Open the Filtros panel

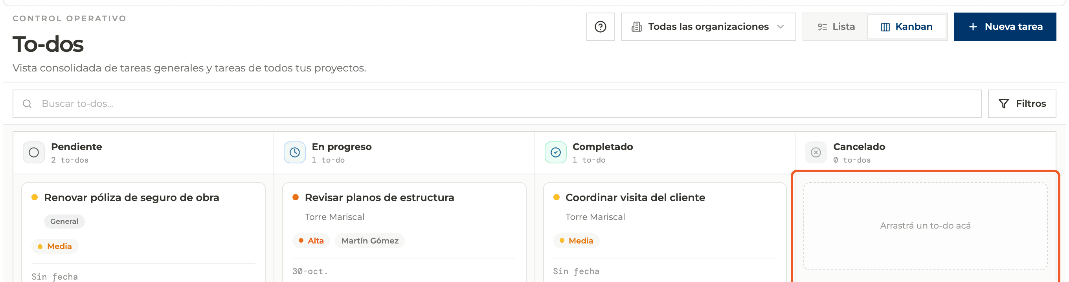(x=1022, y=104)
